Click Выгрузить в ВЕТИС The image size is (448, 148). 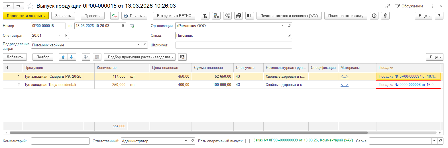pos(174,16)
